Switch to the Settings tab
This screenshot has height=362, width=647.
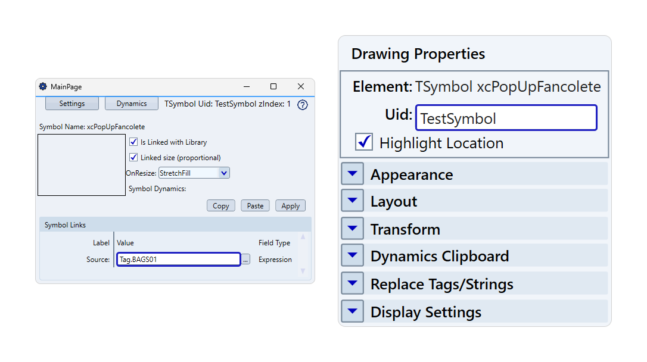coord(72,104)
